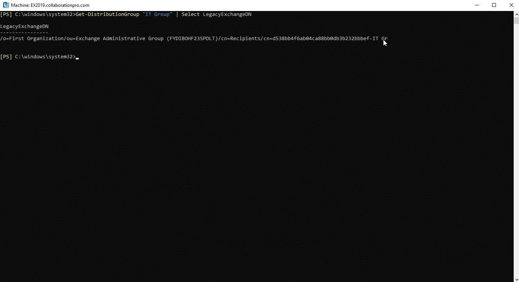Minimize the console window
The width and height of the screenshot is (519, 282).
(x=477, y=5)
